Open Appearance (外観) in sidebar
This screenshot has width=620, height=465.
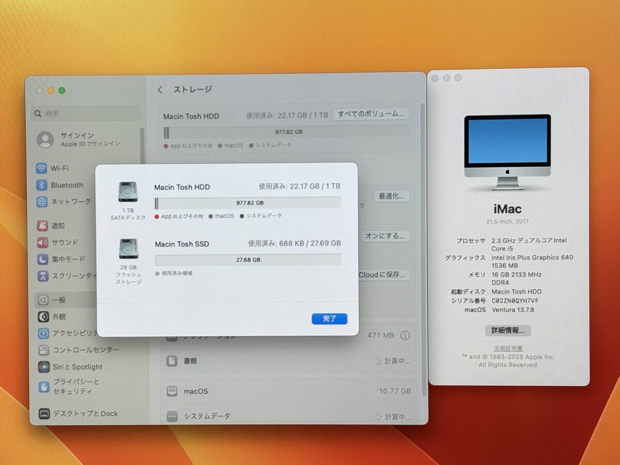[x=51, y=317]
